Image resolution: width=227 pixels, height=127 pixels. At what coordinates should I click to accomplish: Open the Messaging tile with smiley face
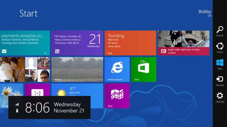tap(37, 90)
